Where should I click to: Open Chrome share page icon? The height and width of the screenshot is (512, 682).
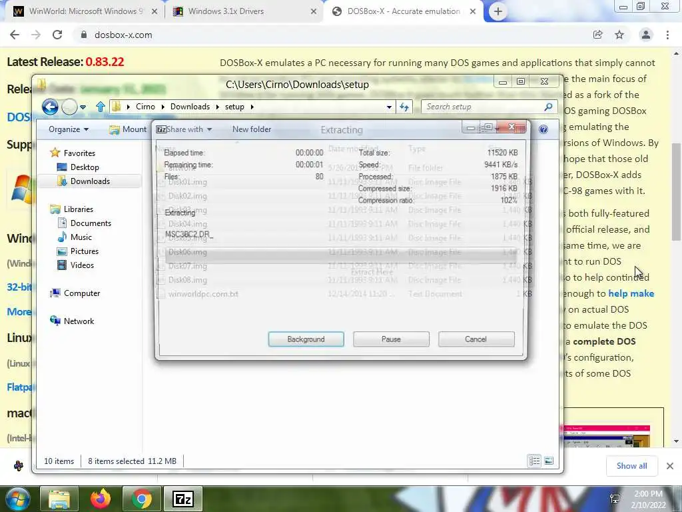coord(597,35)
